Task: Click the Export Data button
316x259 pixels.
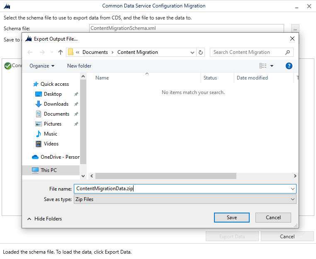Action: (x=232, y=237)
